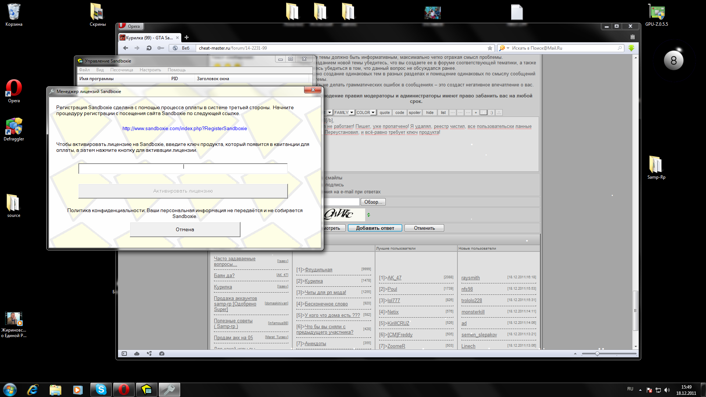Screen dimensions: 706x397
Task: Close the Курилка tab
Action: click(x=177, y=37)
